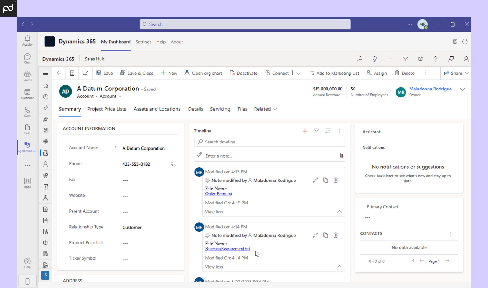Create a timeline record with the plus icon
Image resolution: width=488 pixels, height=288 pixels.
(305, 131)
